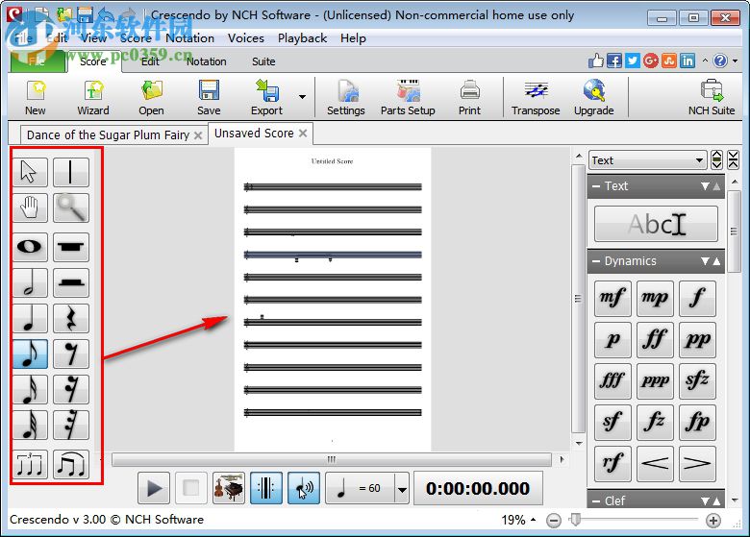Play the score
Viewport: 750px width, 537px height.
pos(154,488)
